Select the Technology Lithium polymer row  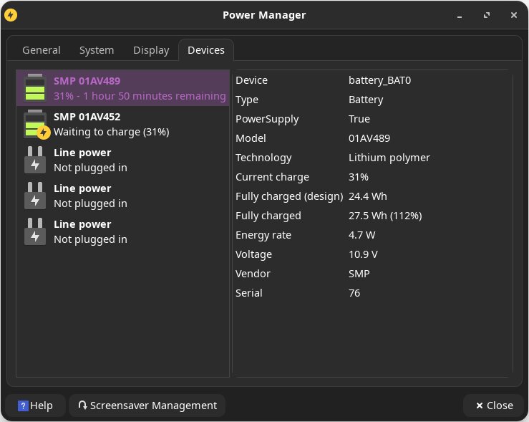[x=372, y=158]
